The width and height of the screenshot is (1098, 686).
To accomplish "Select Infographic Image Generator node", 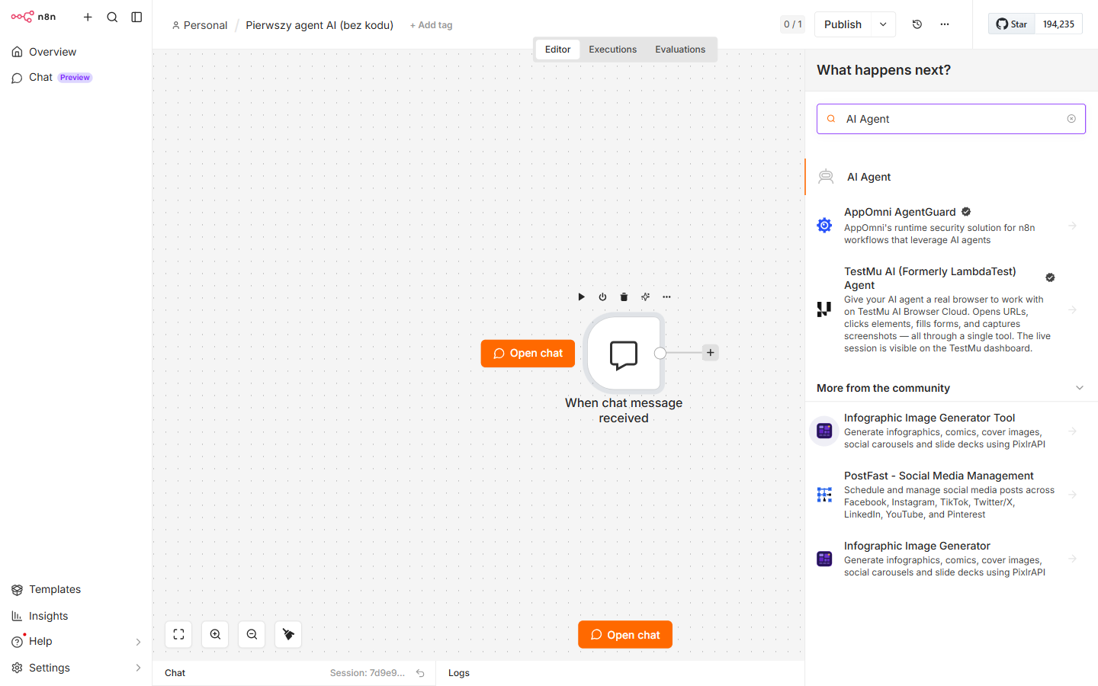I will pyautogui.click(x=952, y=559).
